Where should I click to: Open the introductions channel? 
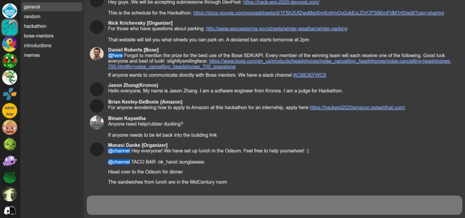(52, 46)
